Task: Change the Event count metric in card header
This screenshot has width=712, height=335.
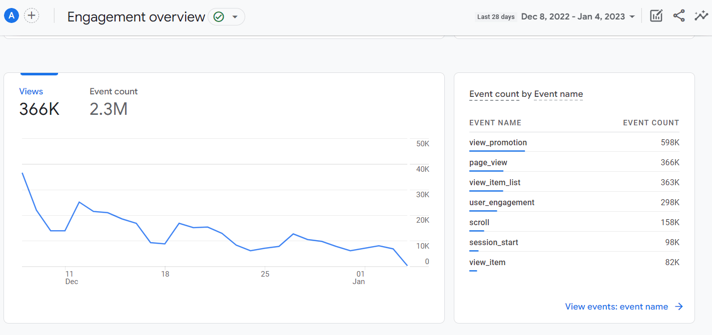Action: click(x=494, y=94)
